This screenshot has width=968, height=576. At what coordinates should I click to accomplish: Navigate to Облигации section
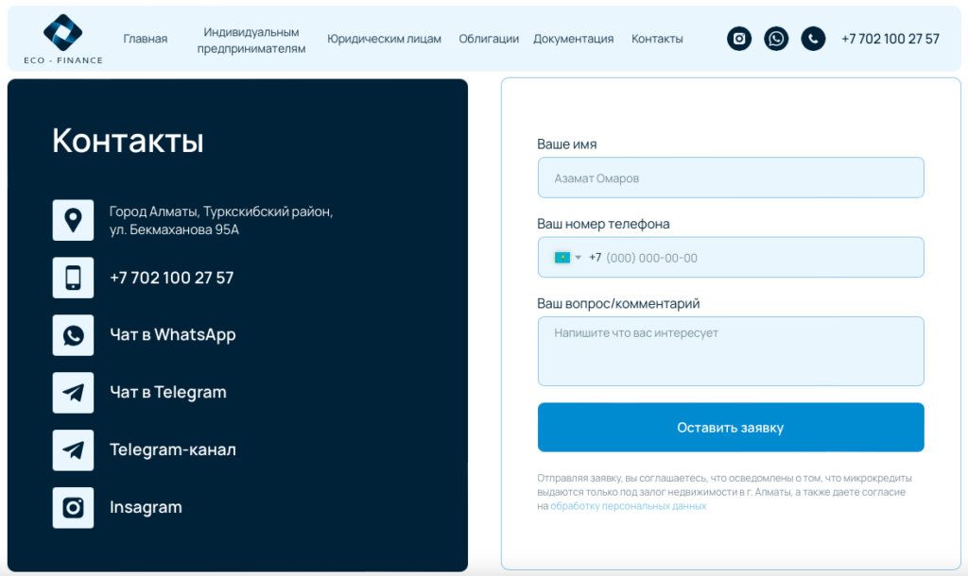(489, 39)
